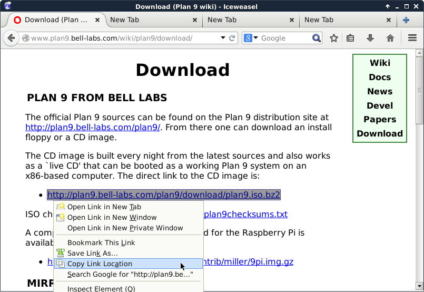This screenshot has width=424, height=292.
Task: Open the Downloads arrow icon
Action: click(370, 38)
